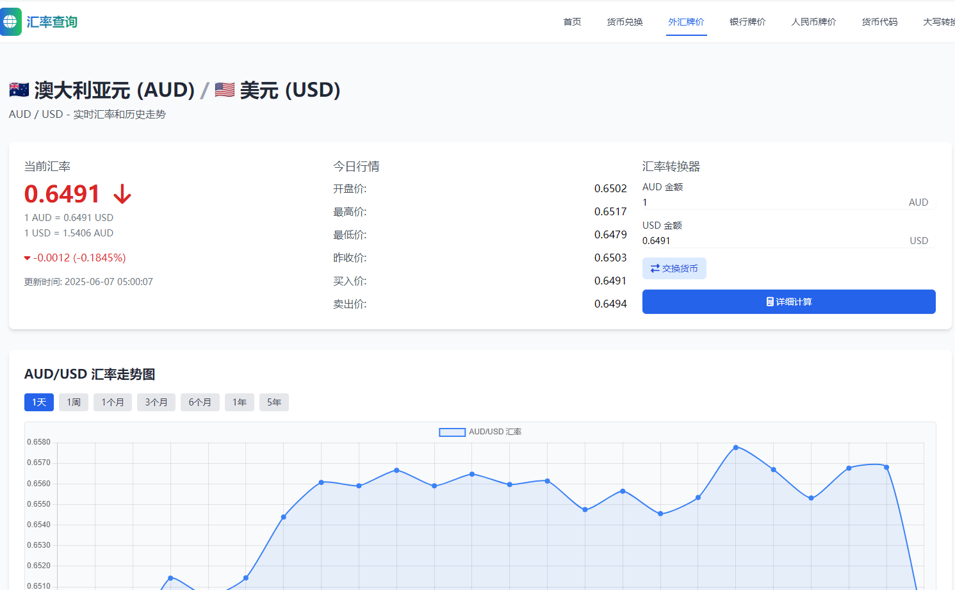Open 人民币牌价 navigation item
Viewport: 955px width, 590px height.
coord(813,22)
